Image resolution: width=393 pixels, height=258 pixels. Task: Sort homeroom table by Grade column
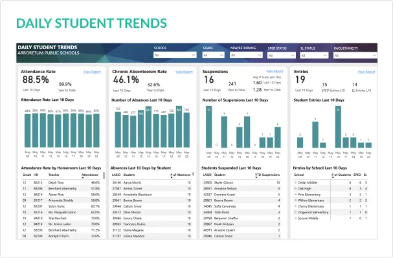coord(27,175)
